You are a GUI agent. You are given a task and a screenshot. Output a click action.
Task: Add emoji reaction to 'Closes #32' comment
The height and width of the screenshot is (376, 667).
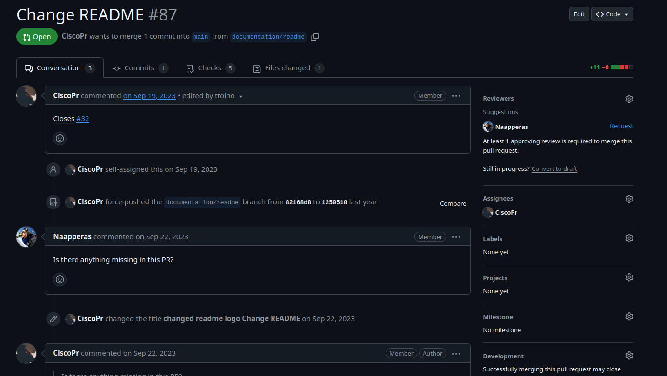60,138
